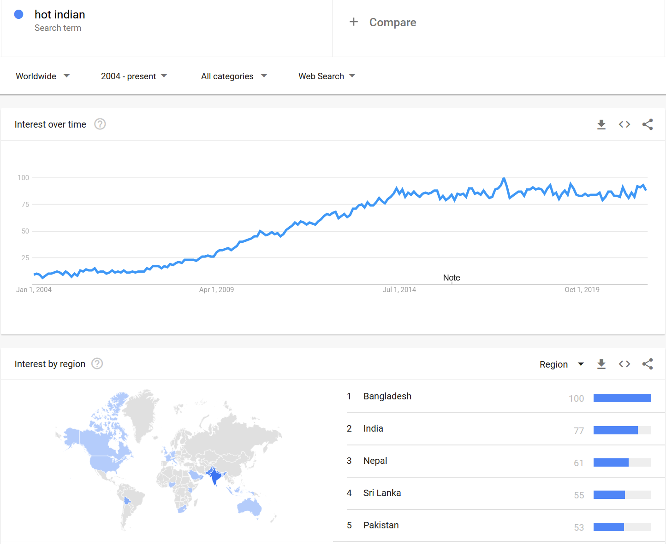The image size is (666, 544).
Task: Click the blue dot for hot indian term
Action: point(19,14)
